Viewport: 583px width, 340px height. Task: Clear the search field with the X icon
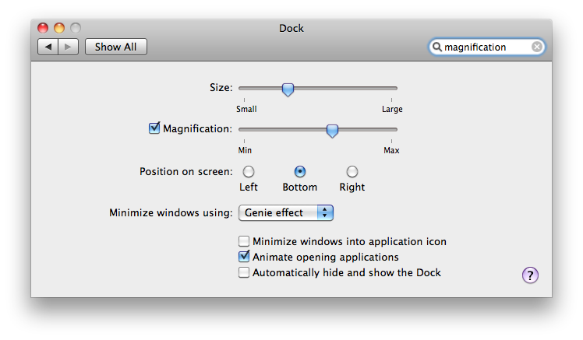536,47
